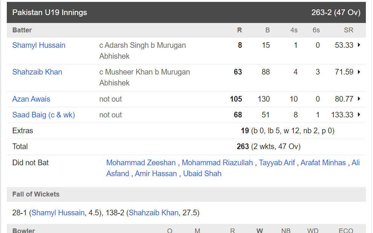Expand Shamyl Hussain batting details arrow
The image size is (373, 233).
point(359,45)
